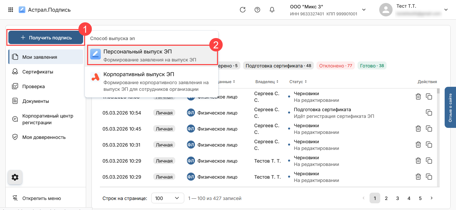456x210 pixels.
Task: Click the settings gear button
Action: click(x=15, y=177)
